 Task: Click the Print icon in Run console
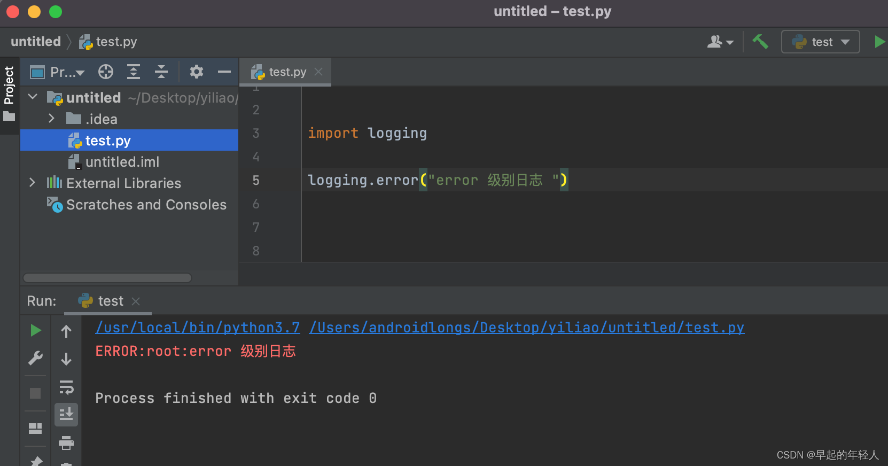click(66, 442)
